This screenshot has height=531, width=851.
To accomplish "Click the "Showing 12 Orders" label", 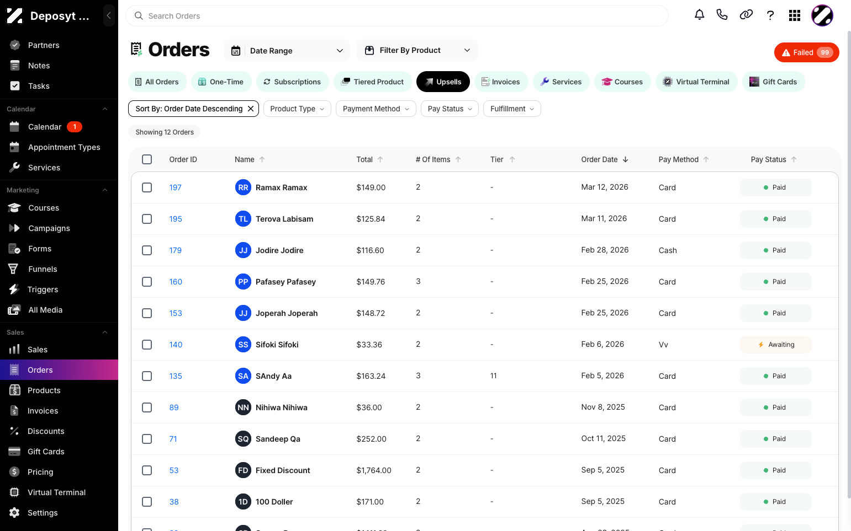I will (x=165, y=132).
